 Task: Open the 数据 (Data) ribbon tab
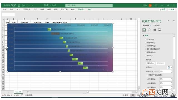coord(42,9)
